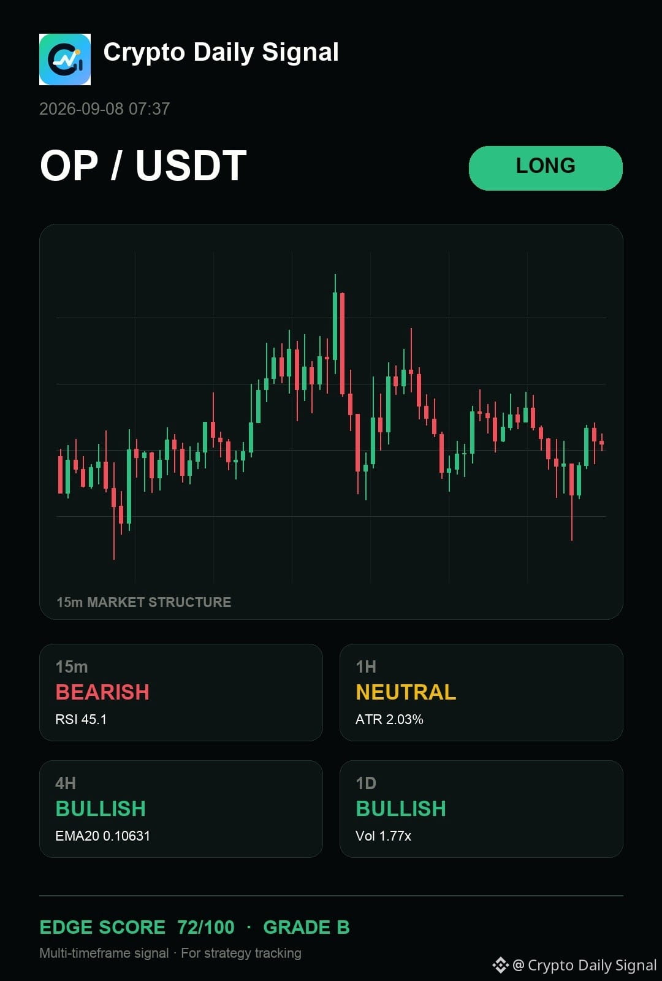Click the tallest green candle at chart peak
This screenshot has height=981, width=662.
point(335,325)
